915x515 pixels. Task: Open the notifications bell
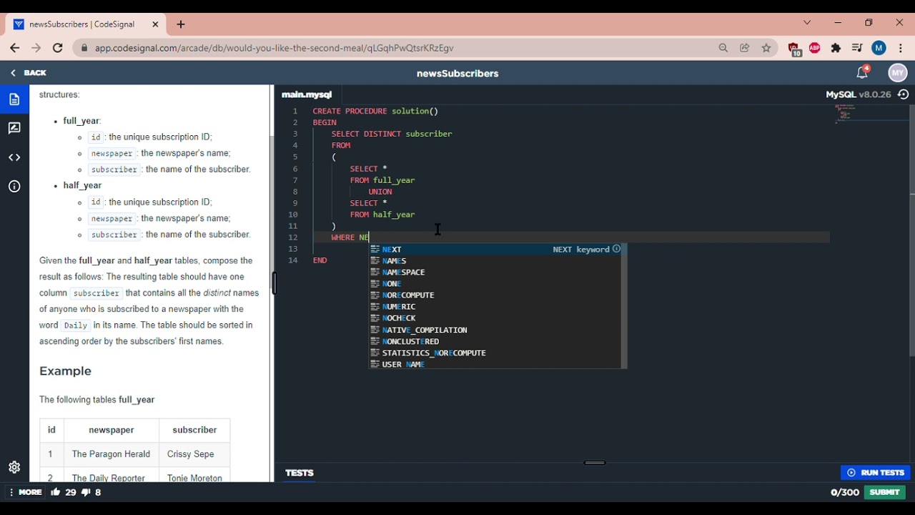[862, 72]
